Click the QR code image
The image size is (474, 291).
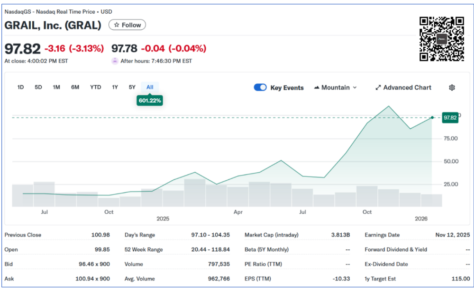coord(441,39)
